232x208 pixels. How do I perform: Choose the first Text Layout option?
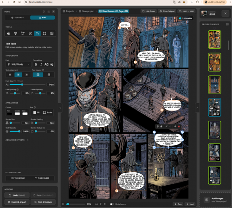point(38,75)
